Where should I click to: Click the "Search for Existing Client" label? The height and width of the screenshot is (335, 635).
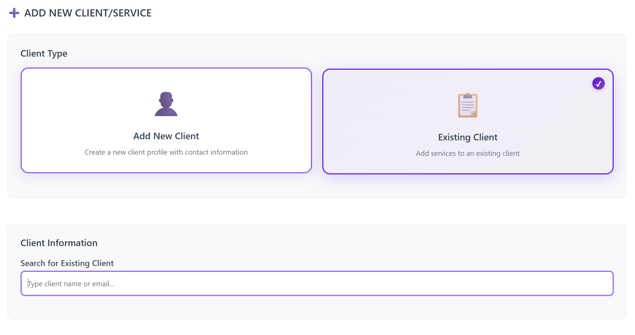click(x=67, y=263)
